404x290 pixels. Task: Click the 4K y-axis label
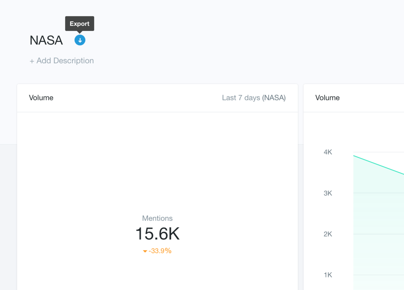[x=328, y=152]
